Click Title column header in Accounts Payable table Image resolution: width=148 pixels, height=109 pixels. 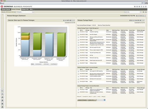point(91,69)
